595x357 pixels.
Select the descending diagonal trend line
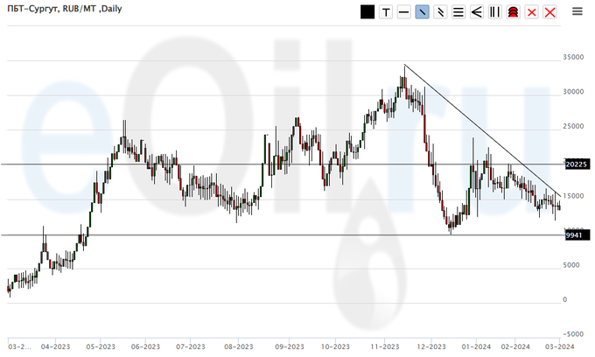481,131
